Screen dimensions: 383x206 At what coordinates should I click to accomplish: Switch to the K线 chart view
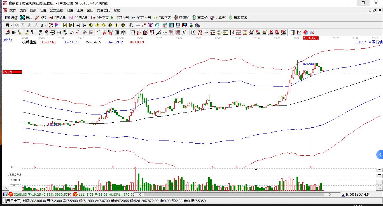pos(41,18)
